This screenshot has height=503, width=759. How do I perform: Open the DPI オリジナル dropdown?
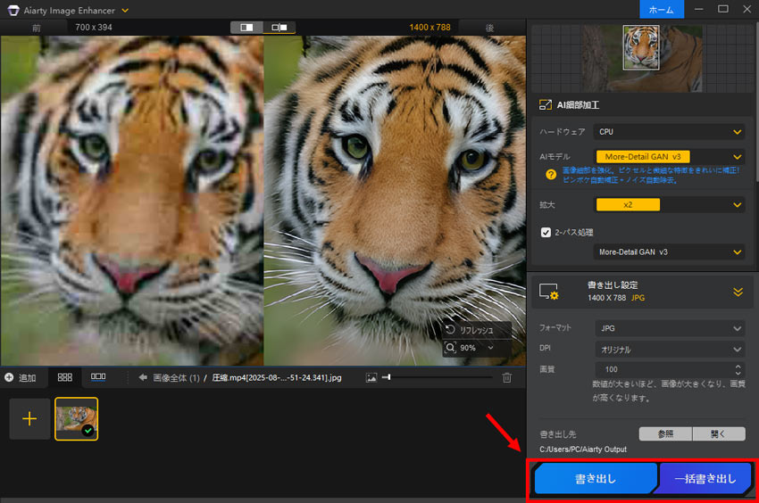tap(670, 350)
